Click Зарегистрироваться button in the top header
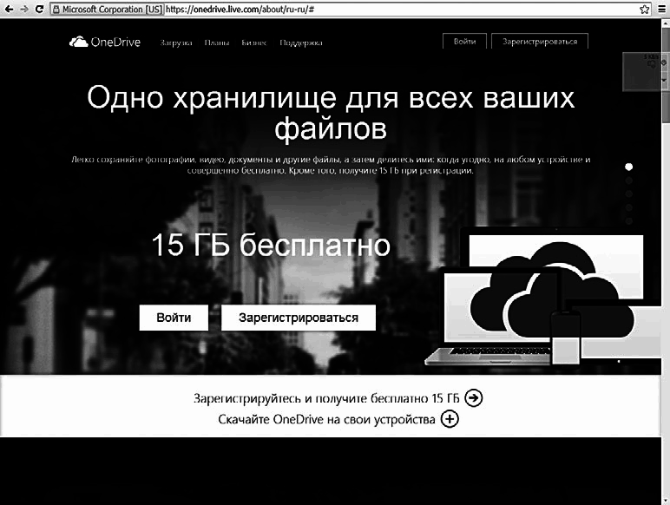The width and height of the screenshot is (670, 505). 540,42
